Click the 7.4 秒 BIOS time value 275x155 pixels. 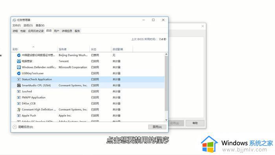coord(163,39)
